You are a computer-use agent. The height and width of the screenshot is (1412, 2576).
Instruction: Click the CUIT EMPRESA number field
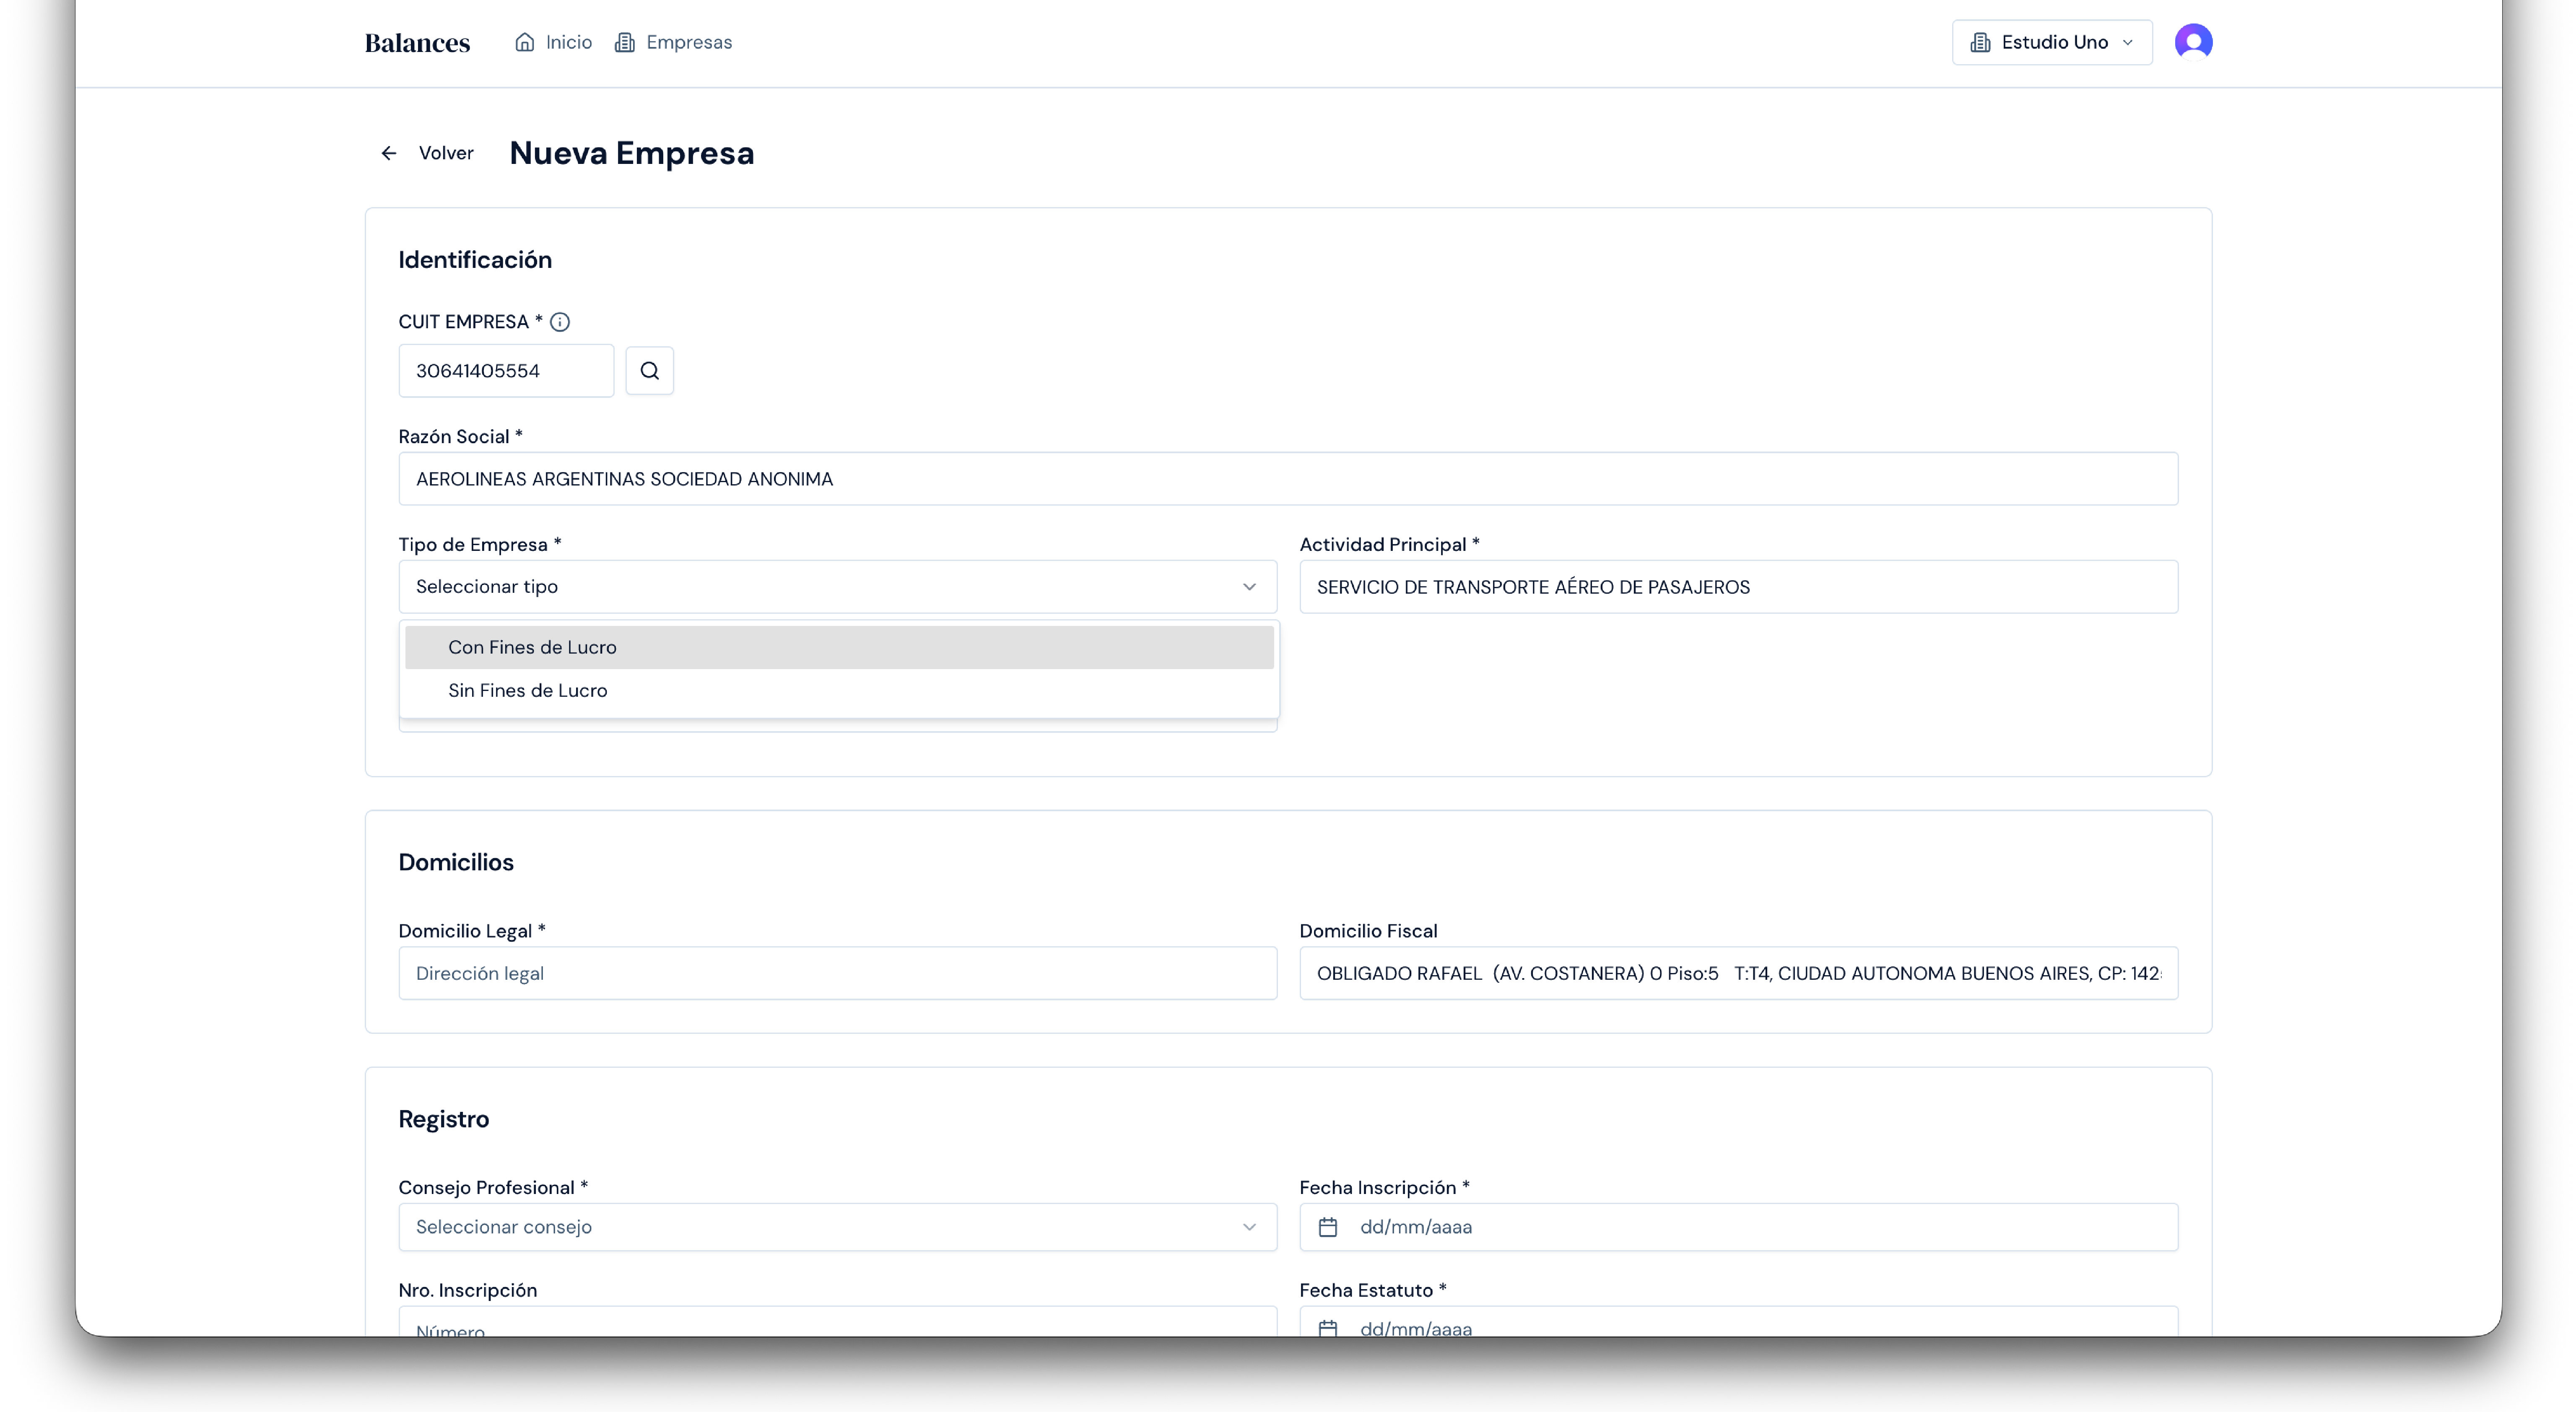506,371
